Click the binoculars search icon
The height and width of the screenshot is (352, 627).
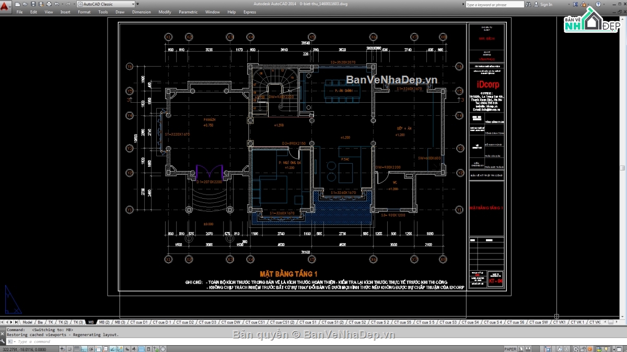click(x=528, y=4)
